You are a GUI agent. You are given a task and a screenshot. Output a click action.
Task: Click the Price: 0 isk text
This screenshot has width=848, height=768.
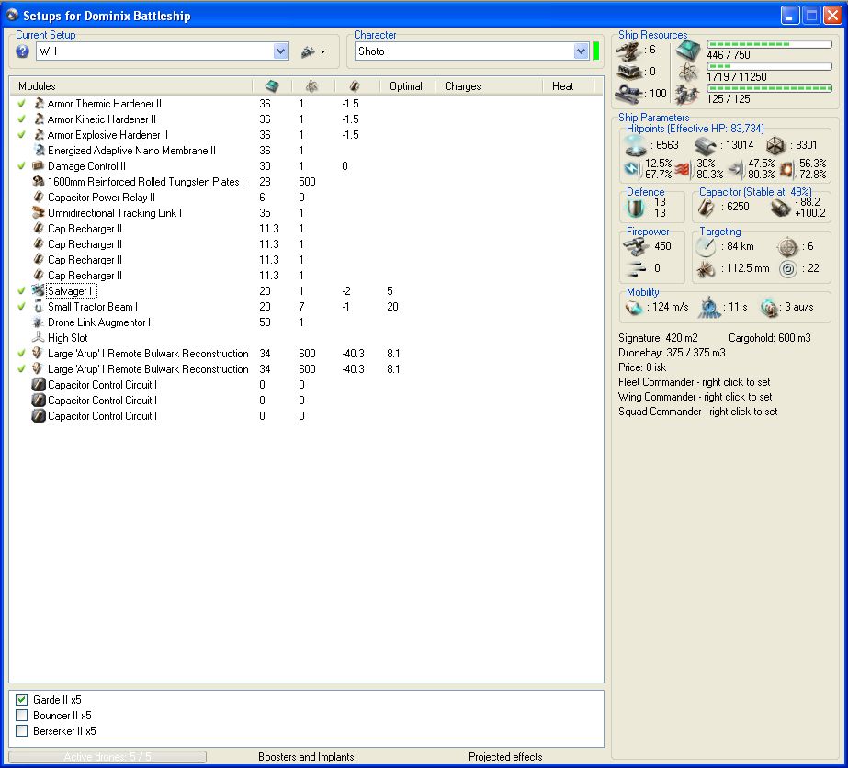[642, 367]
